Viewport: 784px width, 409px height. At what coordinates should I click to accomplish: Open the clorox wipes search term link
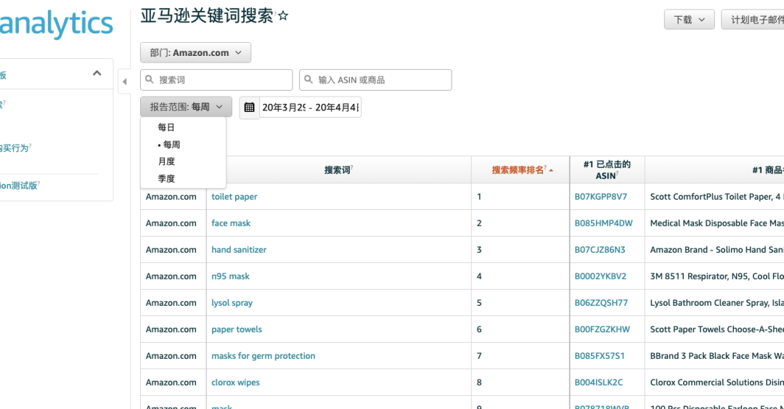coord(235,382)
